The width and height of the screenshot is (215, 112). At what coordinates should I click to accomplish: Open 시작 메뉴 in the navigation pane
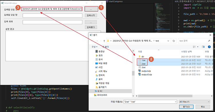pos(101,71)
